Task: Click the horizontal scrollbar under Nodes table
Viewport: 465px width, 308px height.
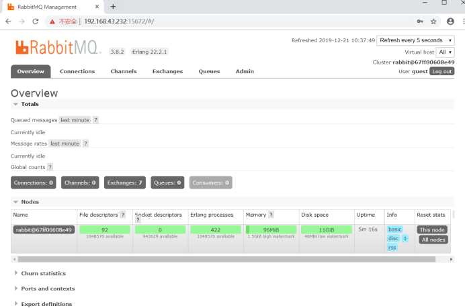Action: (x=226, y=260)
